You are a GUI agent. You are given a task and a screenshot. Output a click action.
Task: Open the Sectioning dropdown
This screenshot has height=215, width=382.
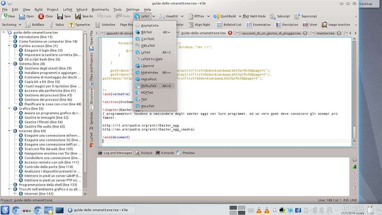(x=11, y=25)
